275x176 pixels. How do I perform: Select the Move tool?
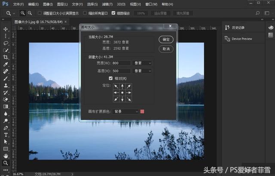click(6, 29)
